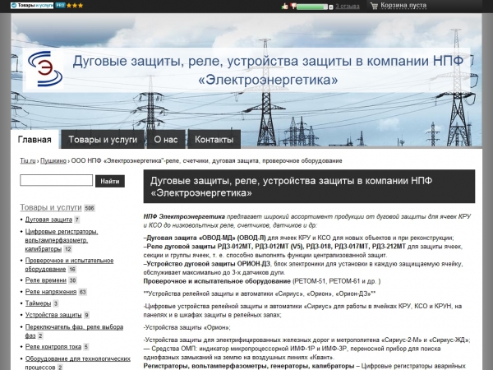
Task: Open the О нас tab
Action: coord(166,140)
